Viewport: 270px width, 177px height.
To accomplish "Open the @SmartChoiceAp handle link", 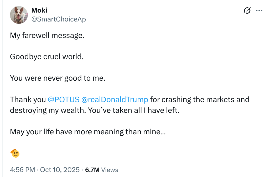I will pos(58,19).
